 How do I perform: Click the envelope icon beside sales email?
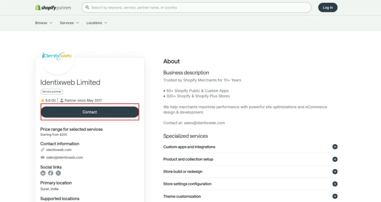[x=42, y=157]
